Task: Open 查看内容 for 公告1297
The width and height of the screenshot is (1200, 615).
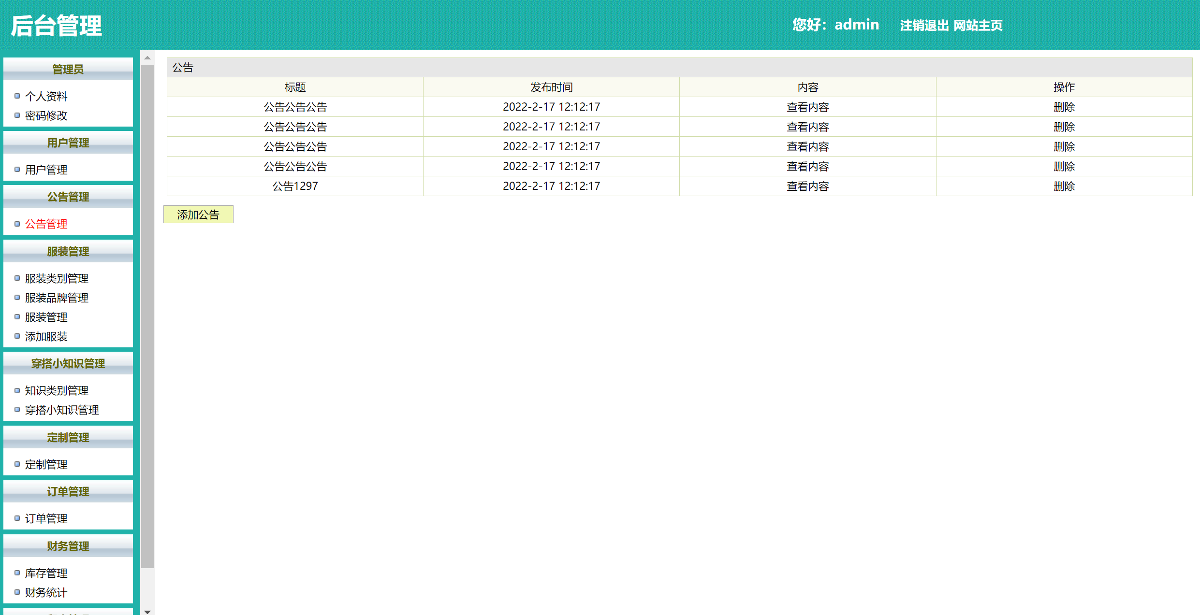Action: pyautogui.click(x=807, y=186)
